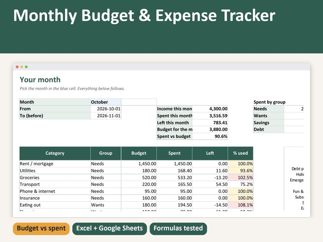Click the Wants row in Spent by group
This screenshot has height=242, width=323.
(278, 116)
